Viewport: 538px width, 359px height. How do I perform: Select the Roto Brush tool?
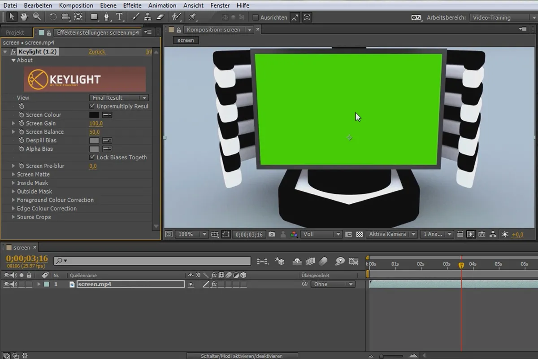coord(177,17)
